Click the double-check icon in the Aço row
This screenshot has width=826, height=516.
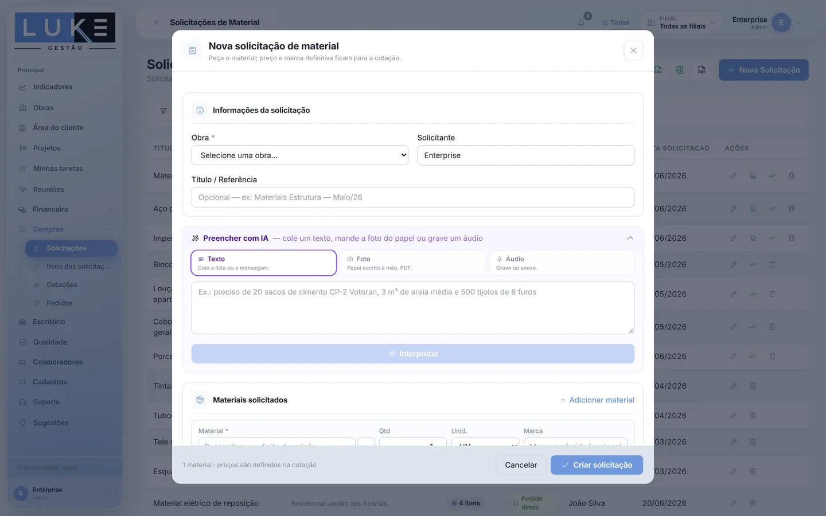coord(772,209)
